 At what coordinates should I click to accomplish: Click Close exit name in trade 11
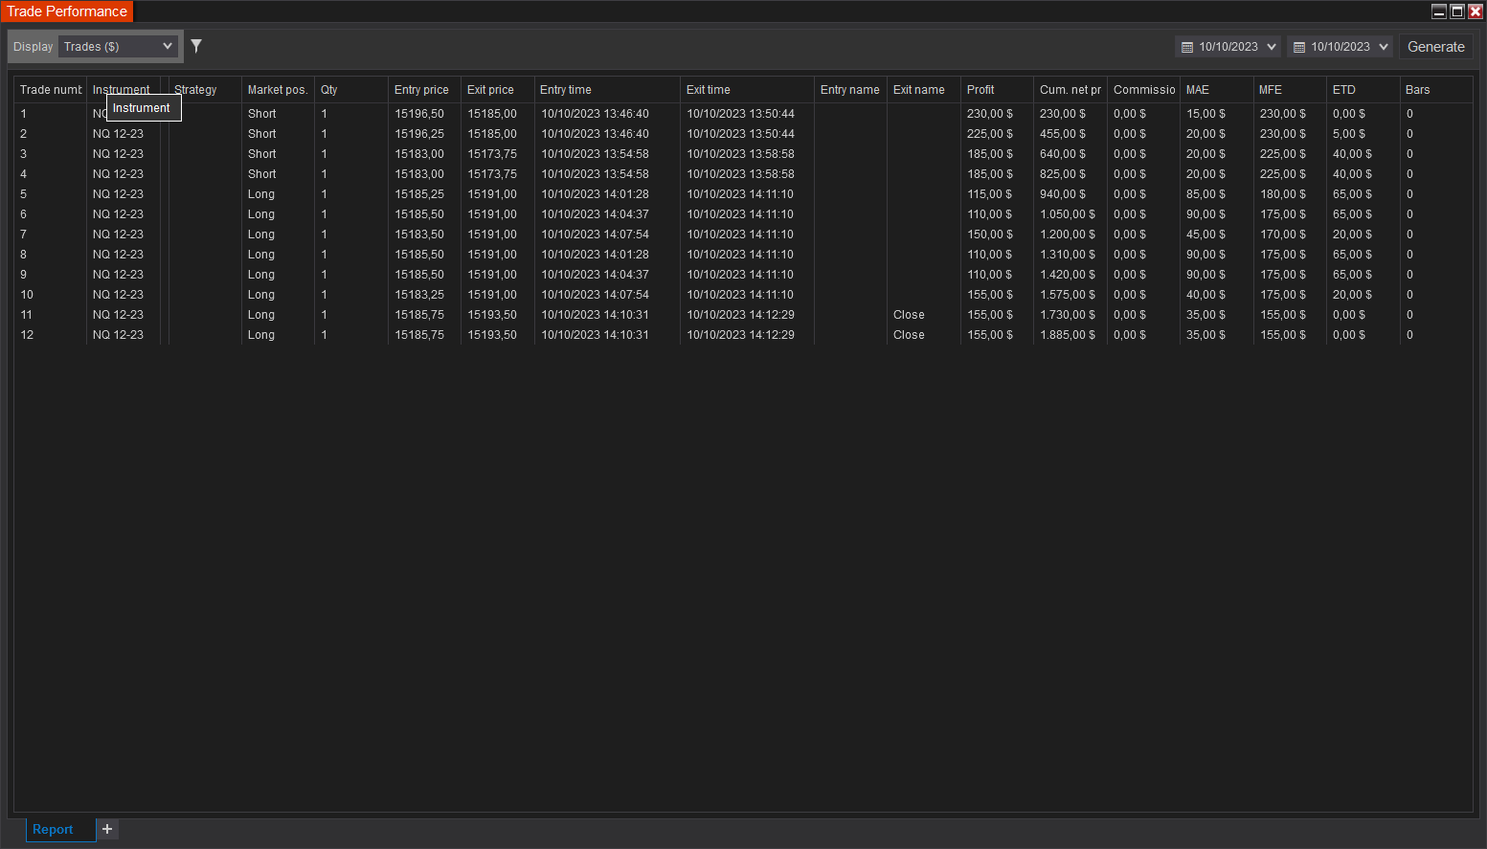click(x=909, y=315)
